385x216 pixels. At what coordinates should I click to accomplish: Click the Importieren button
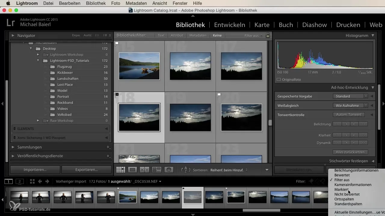click(35, 169)
